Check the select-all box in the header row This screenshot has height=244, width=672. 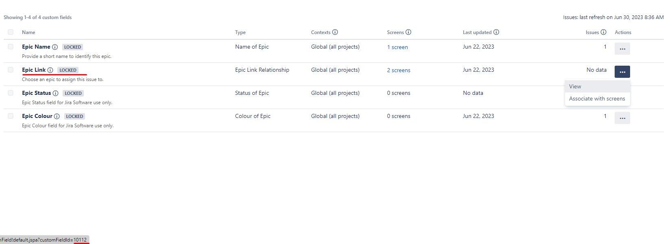[11, 32]
